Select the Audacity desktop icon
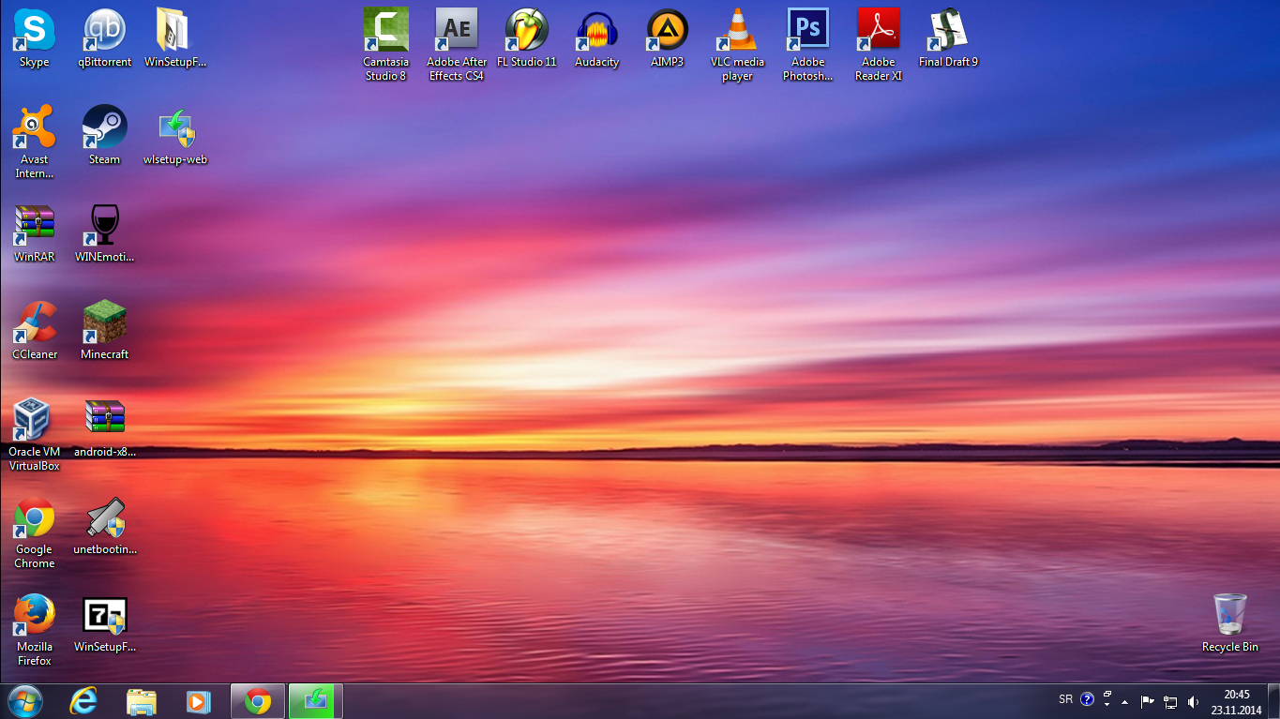 pos(597,37)
